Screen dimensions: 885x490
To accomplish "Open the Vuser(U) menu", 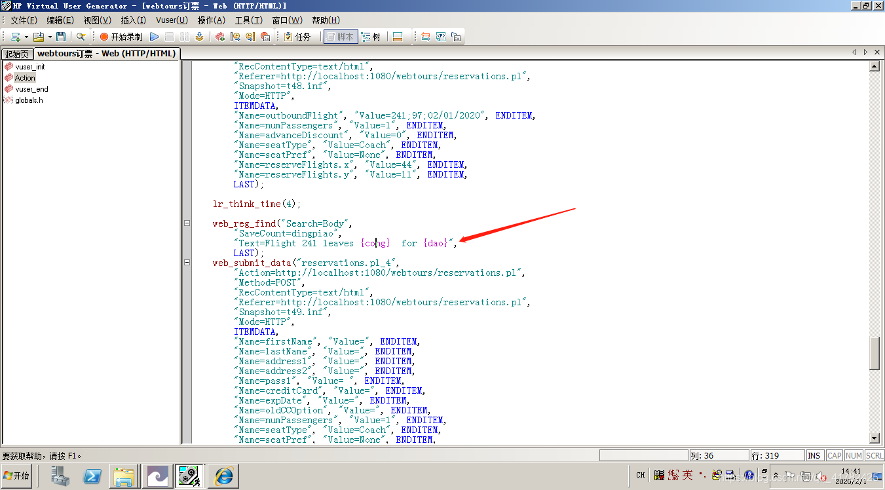I will 172,20.
